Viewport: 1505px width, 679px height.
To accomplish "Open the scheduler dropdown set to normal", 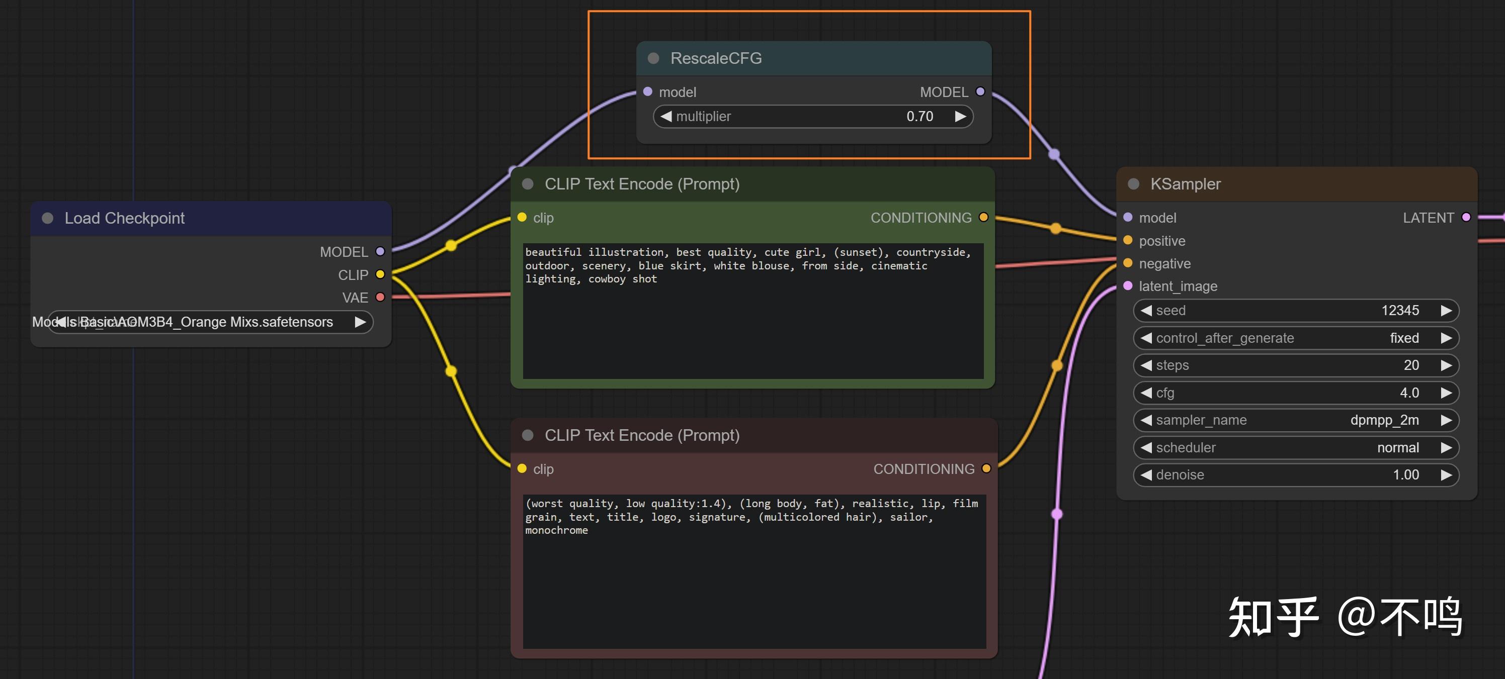I will 1295,448.
